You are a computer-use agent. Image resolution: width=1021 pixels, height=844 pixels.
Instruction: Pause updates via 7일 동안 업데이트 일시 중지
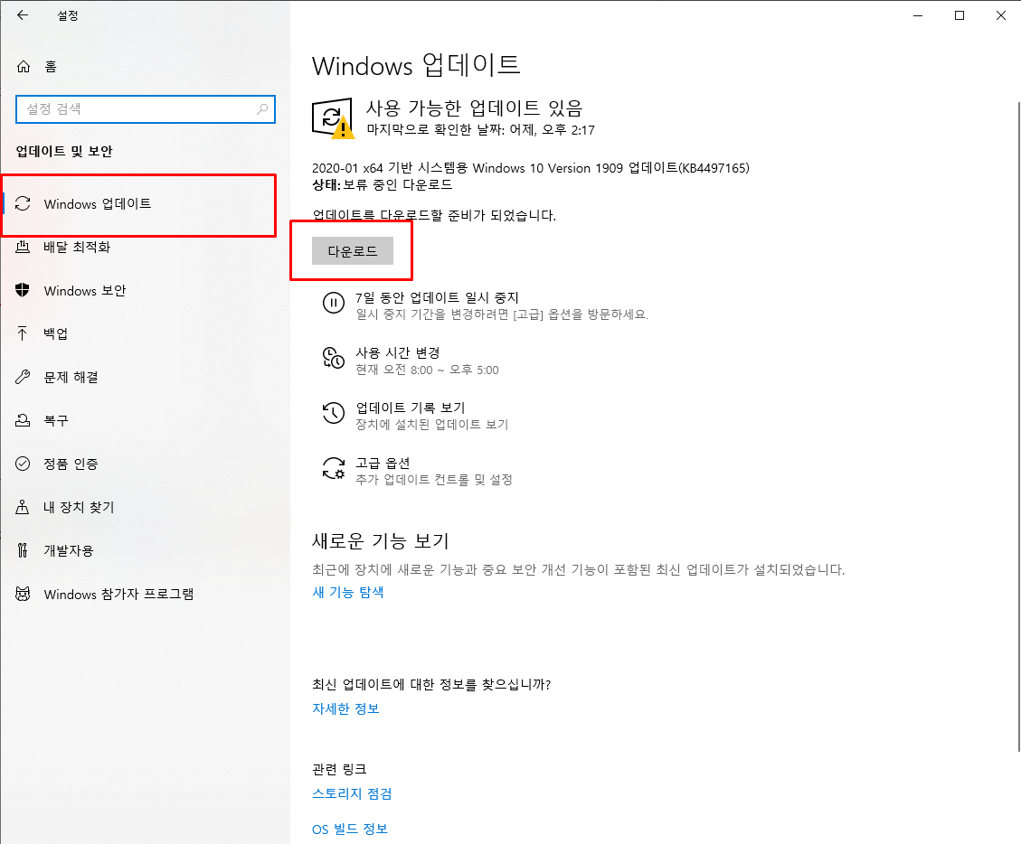coord(437,297)
